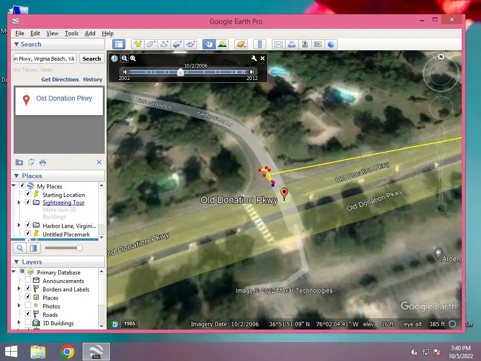Open search History link
The width and height of the screenshot is (481, 361).
click(x=93, y=79)
